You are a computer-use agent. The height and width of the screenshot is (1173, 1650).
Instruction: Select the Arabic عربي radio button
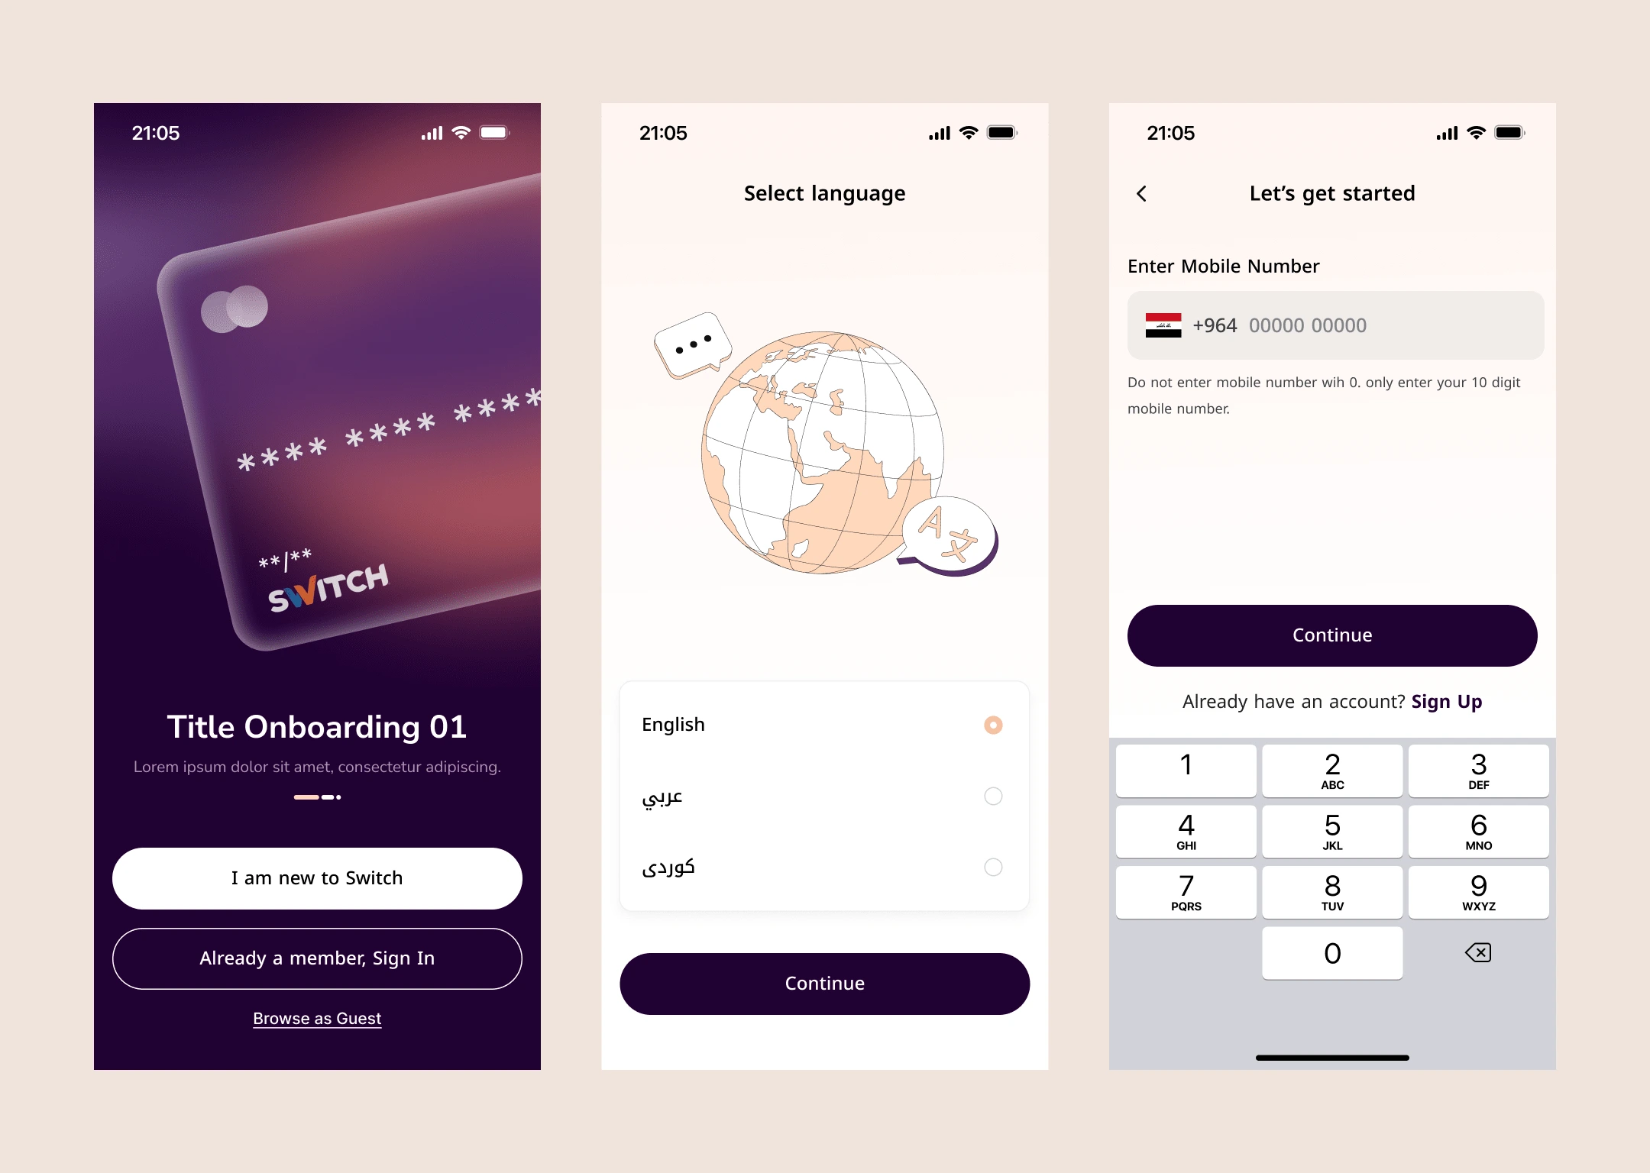click(x=994, y=796)
